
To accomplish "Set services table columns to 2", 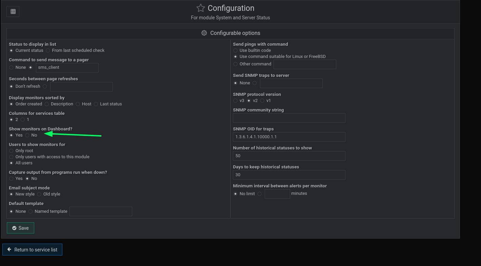I will click(x=11, y=120).
